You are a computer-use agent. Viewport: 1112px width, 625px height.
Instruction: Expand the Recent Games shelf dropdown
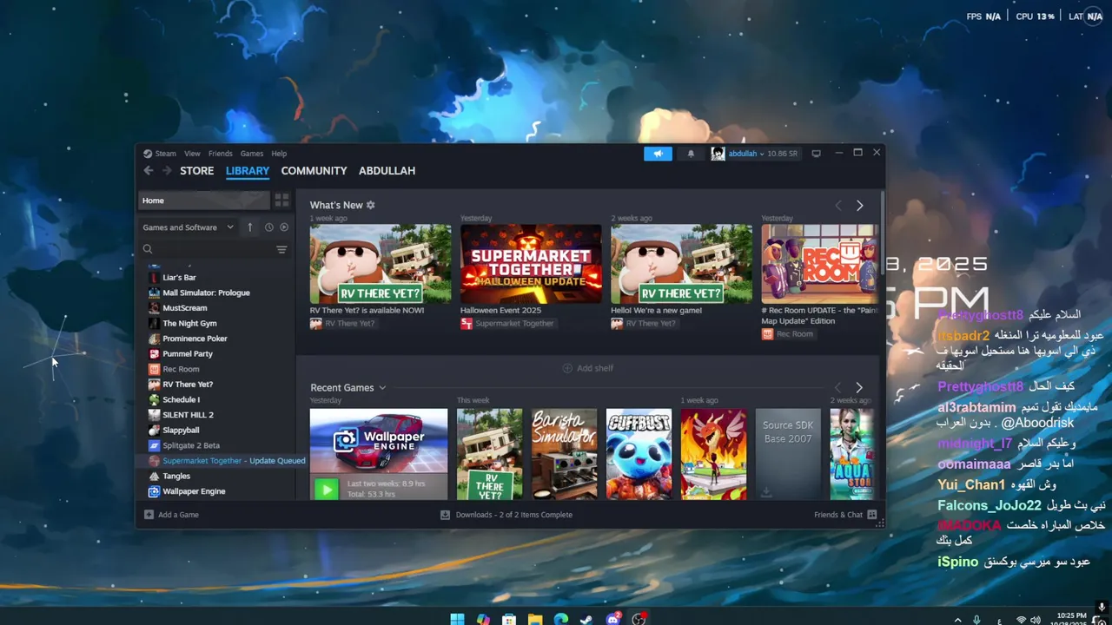point(382,388)
